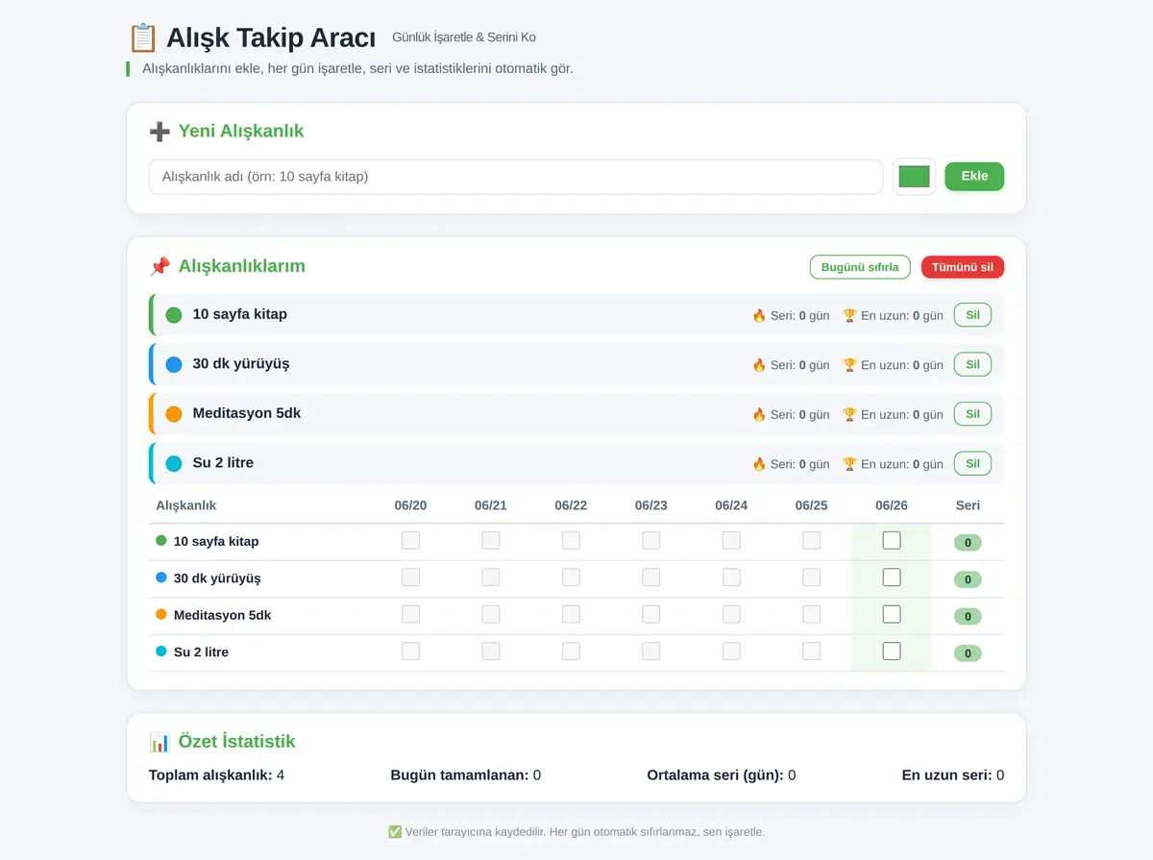The image size is (1153, 860).
Task: Click the Toplam alışkanlık: 4 statistic
Action: tap(216, 775)
